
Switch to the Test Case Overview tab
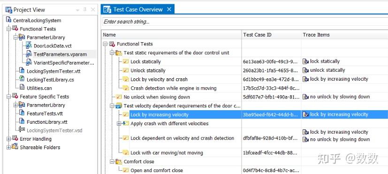[x=137, y=9]
